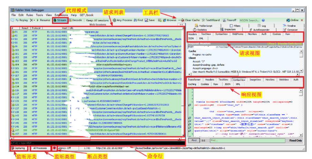Select the response Transformer tab
312x159 pixels.
click(194, 79)
